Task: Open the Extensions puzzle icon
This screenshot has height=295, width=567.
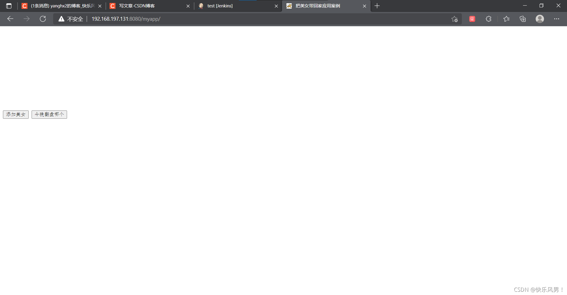Action: 488,19
